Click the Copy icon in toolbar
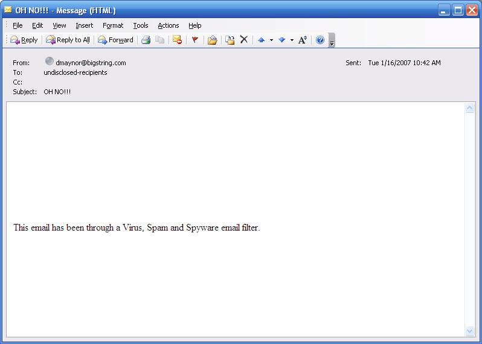 [159, 40]
